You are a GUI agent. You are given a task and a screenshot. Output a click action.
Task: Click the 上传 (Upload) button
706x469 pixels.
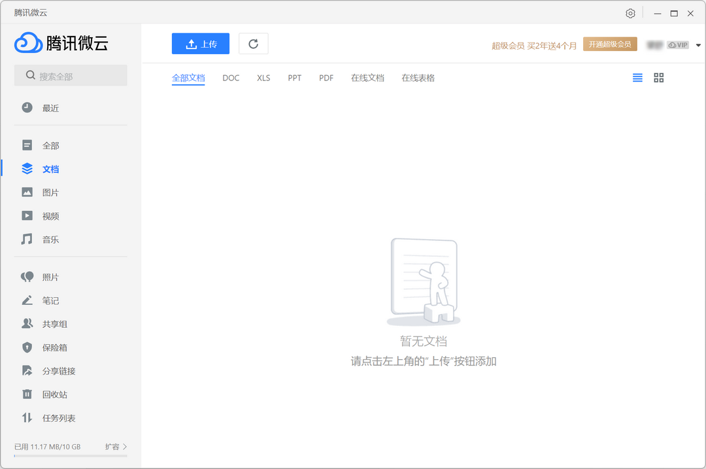point(201,43)
